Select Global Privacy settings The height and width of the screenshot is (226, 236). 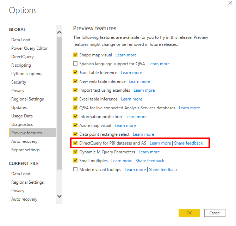point(18,91)
